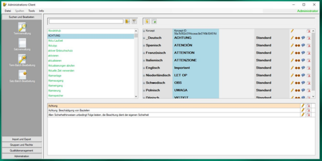Viewport: 322px width, 161px height.
Task: Expand the Italienisch row
Action: pos(144,60)
